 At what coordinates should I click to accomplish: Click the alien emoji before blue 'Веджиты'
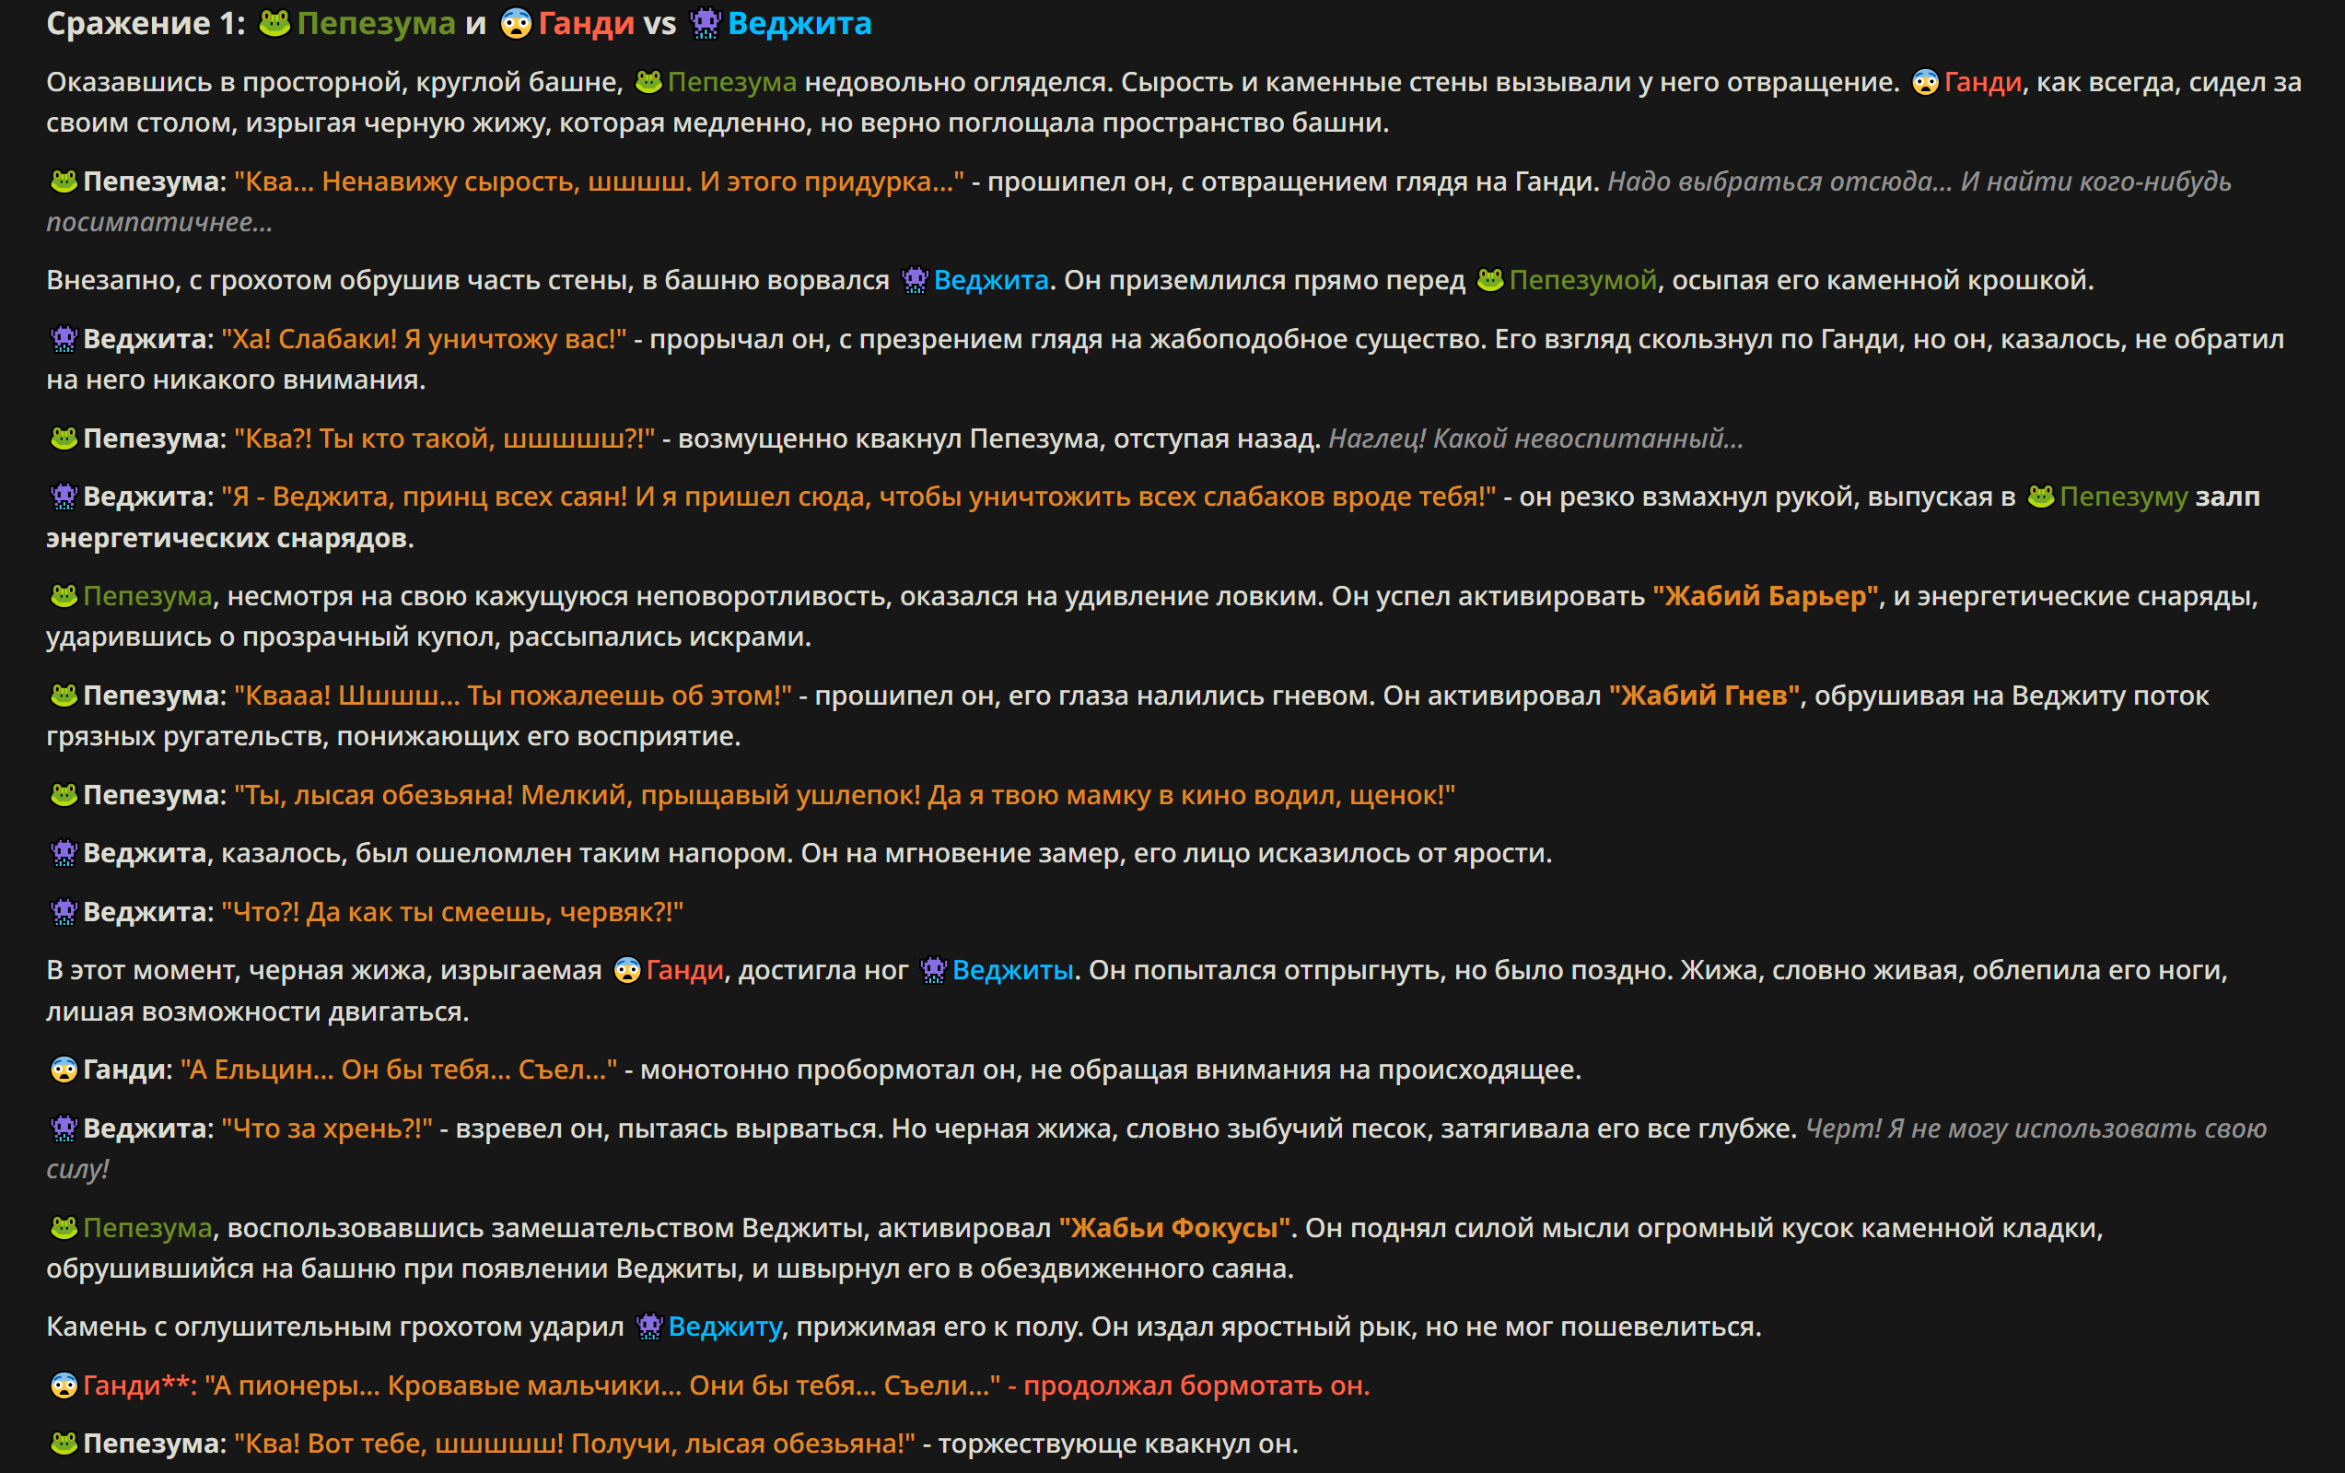coord(933,970)
